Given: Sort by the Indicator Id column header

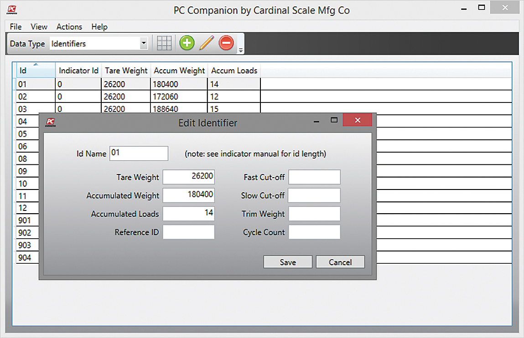Looking at the screenshot, I should (x=78, y=71).
